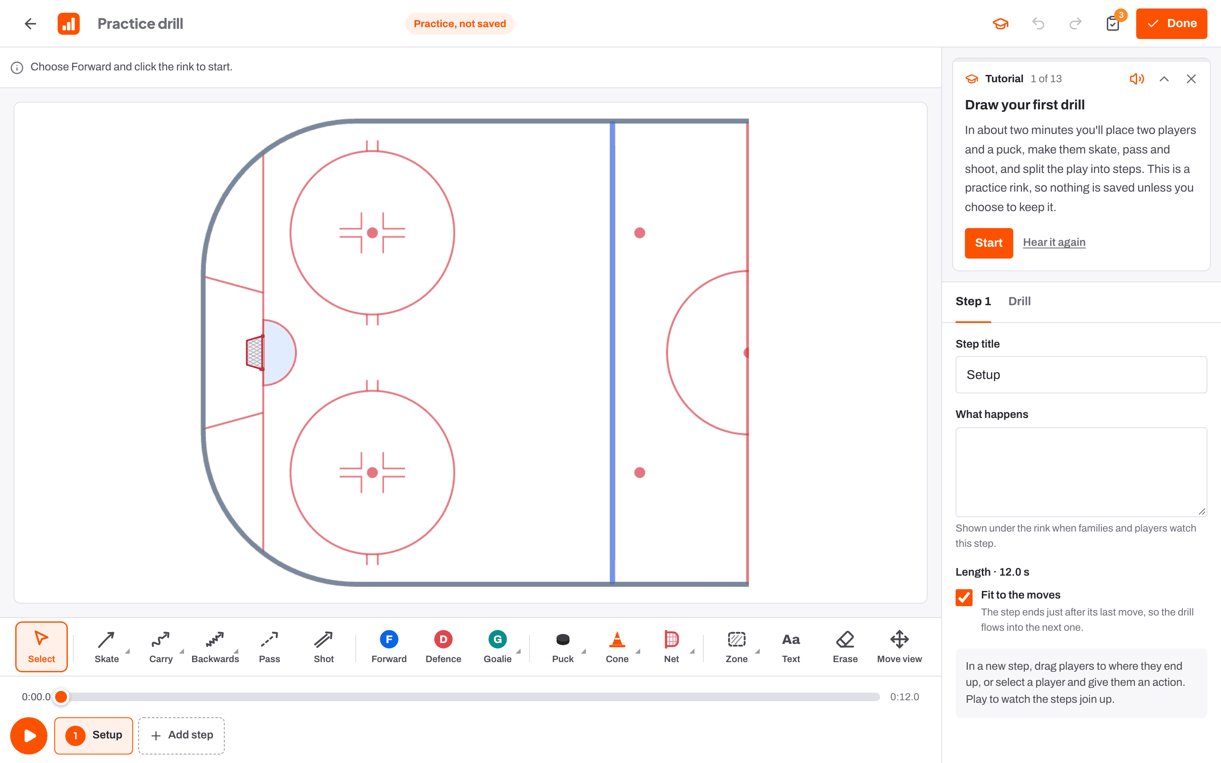The height and width of the screenshot is (763, 1221).
Task: Choose the Net tool
Action: pos(671,646)
